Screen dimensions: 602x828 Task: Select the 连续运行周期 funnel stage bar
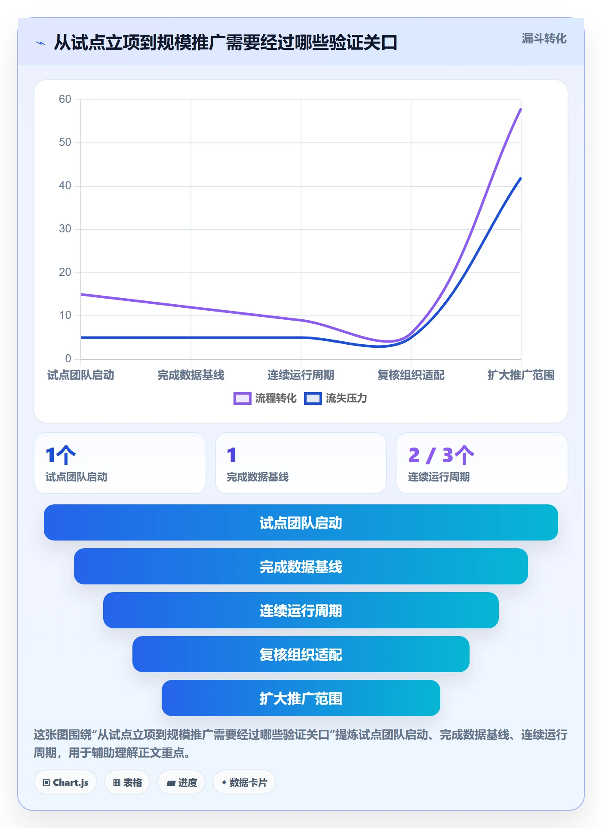(301, 610)
